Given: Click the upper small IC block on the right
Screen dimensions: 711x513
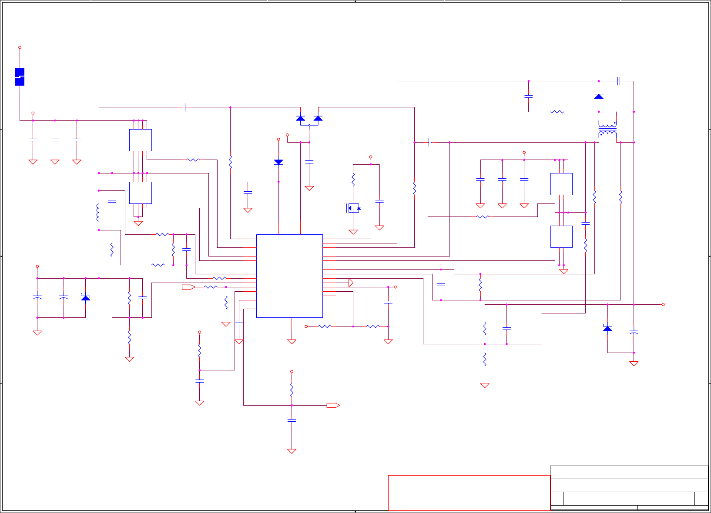Looking at the screenshot, I should point(561,184).
